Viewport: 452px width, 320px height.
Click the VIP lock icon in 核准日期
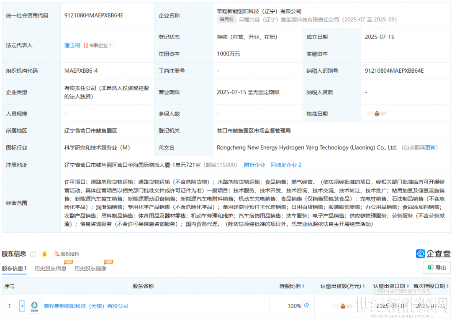(377, 113)
